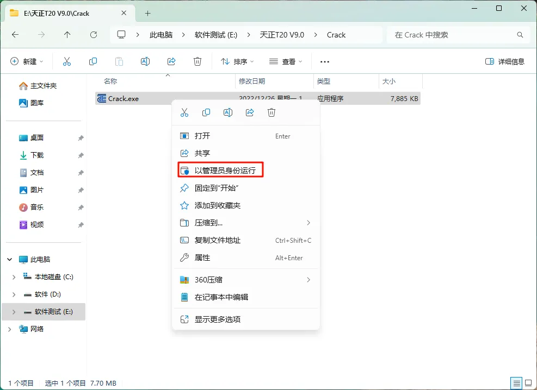Expand 网络 in navigation tree

coord(10,329)
